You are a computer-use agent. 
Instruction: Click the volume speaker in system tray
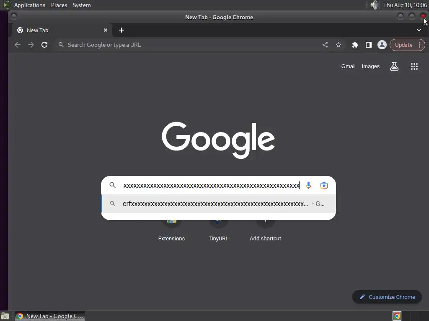374,5
